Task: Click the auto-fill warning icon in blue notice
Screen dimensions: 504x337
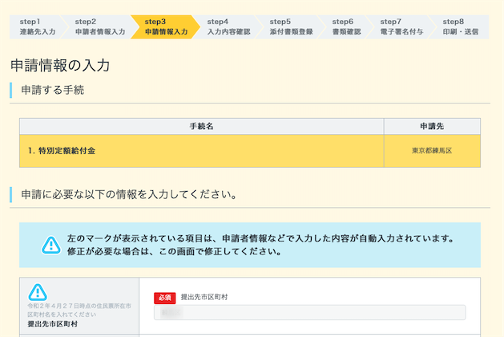Action: [x=51, y=245]
